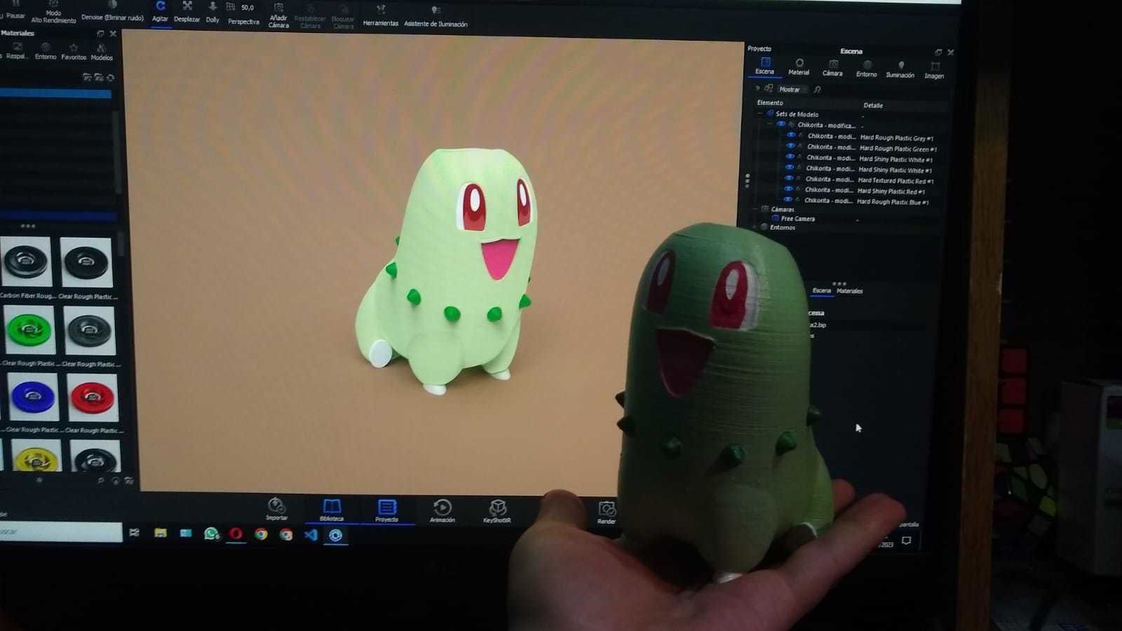Click the Detalle column header

(x=873, y=105)
